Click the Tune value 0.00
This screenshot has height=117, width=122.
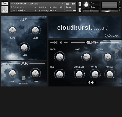[x=93, y=7]
